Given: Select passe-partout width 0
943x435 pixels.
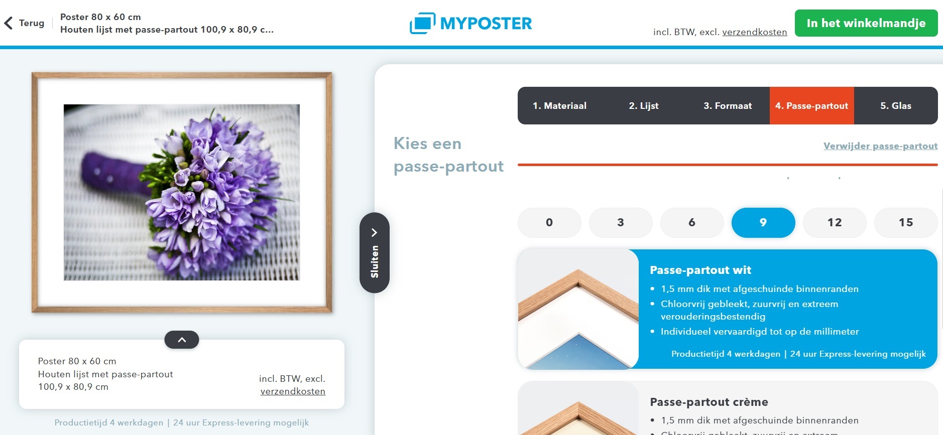Looking at the screenshot, I should [549, 222].
